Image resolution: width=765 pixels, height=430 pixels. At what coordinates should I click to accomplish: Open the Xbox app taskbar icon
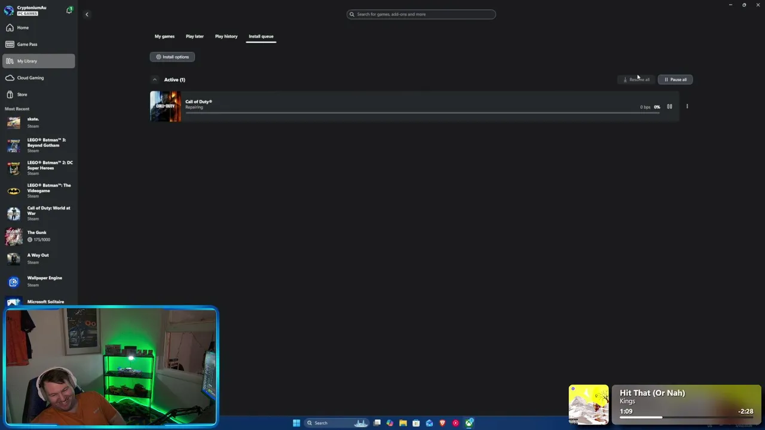pos(469,423)
